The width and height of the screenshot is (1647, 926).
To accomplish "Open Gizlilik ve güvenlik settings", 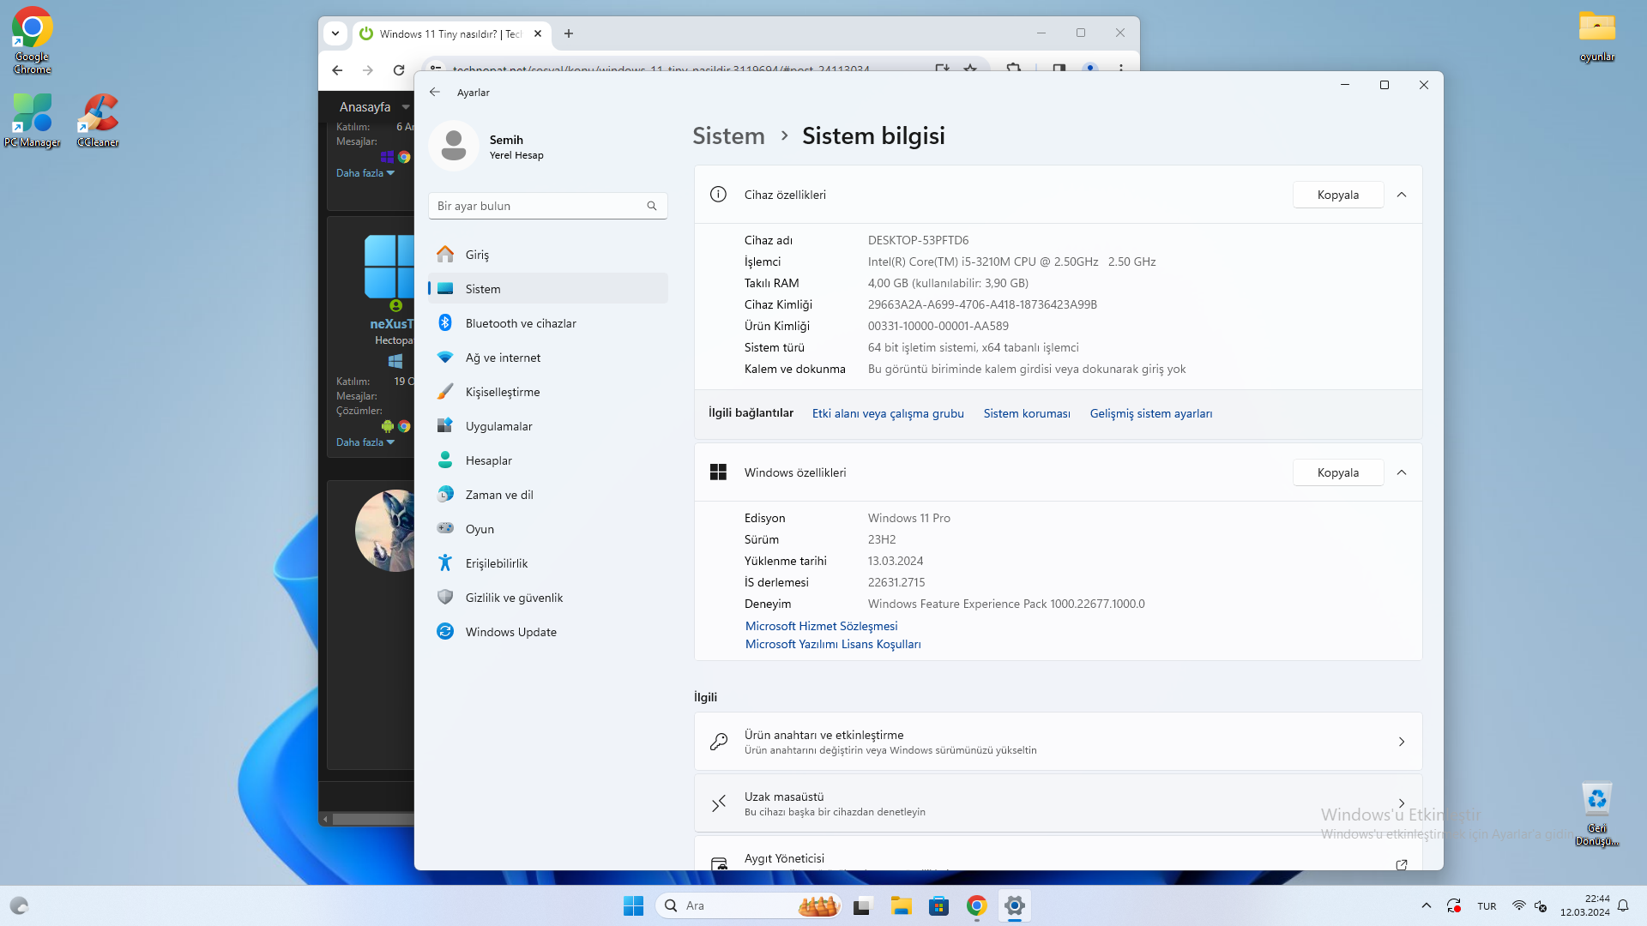I will [514, 598].
